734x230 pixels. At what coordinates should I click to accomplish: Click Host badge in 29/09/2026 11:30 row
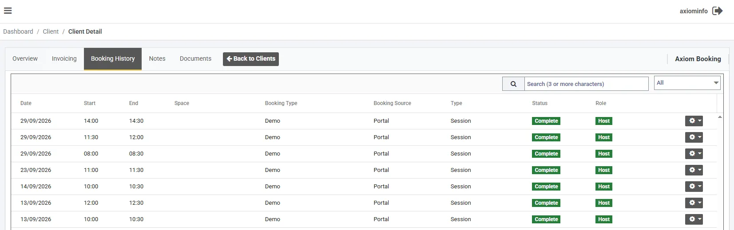604,137
